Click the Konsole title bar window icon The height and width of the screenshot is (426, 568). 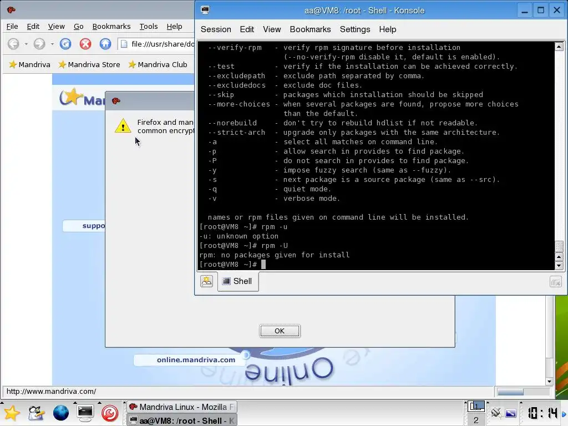[x=205, y=10]
